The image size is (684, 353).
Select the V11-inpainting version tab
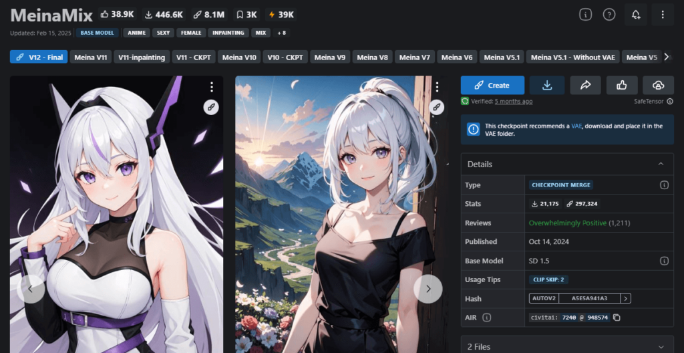click(142, 57)
